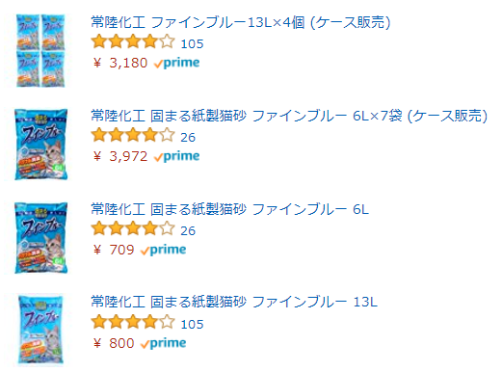The height and width of the screenshot is (372, 502).
Task: Open the 26 reviews count for 6L×7袋
Action: 188,138
